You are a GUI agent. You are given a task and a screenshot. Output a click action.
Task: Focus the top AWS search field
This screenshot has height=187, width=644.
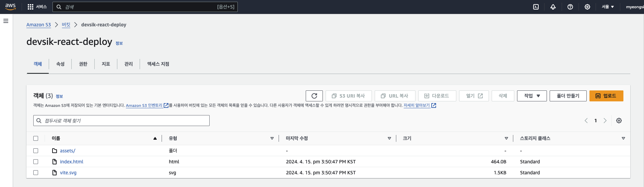tap(145, 7)
